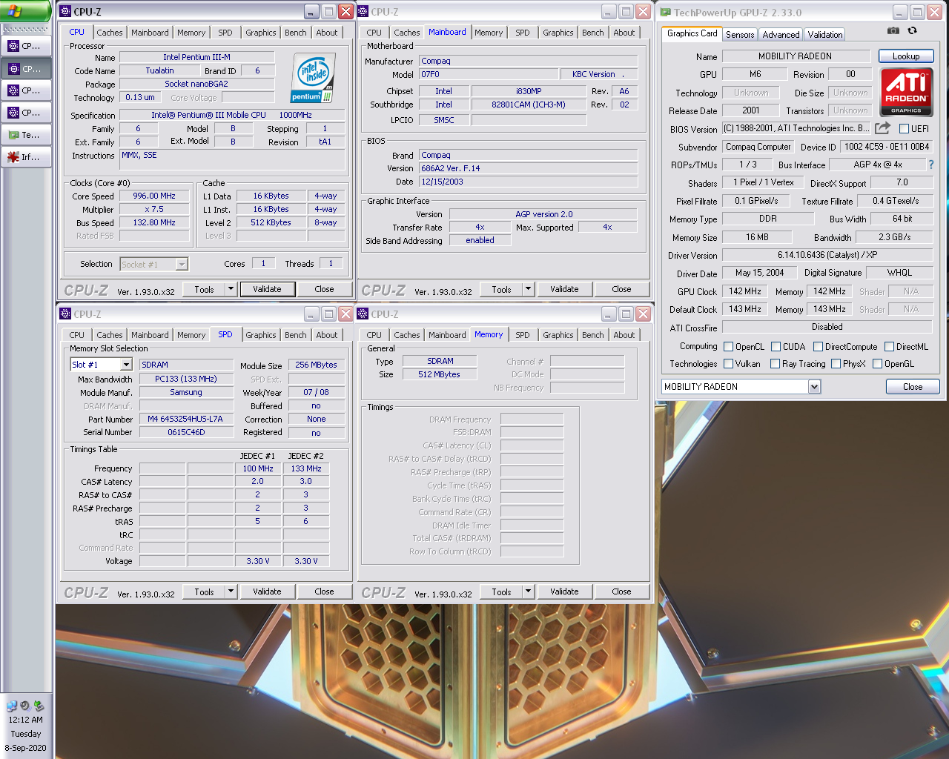Click Validate in the Mainboard tab window
Screen dimensions: 949x759
(x=564, y=289)
